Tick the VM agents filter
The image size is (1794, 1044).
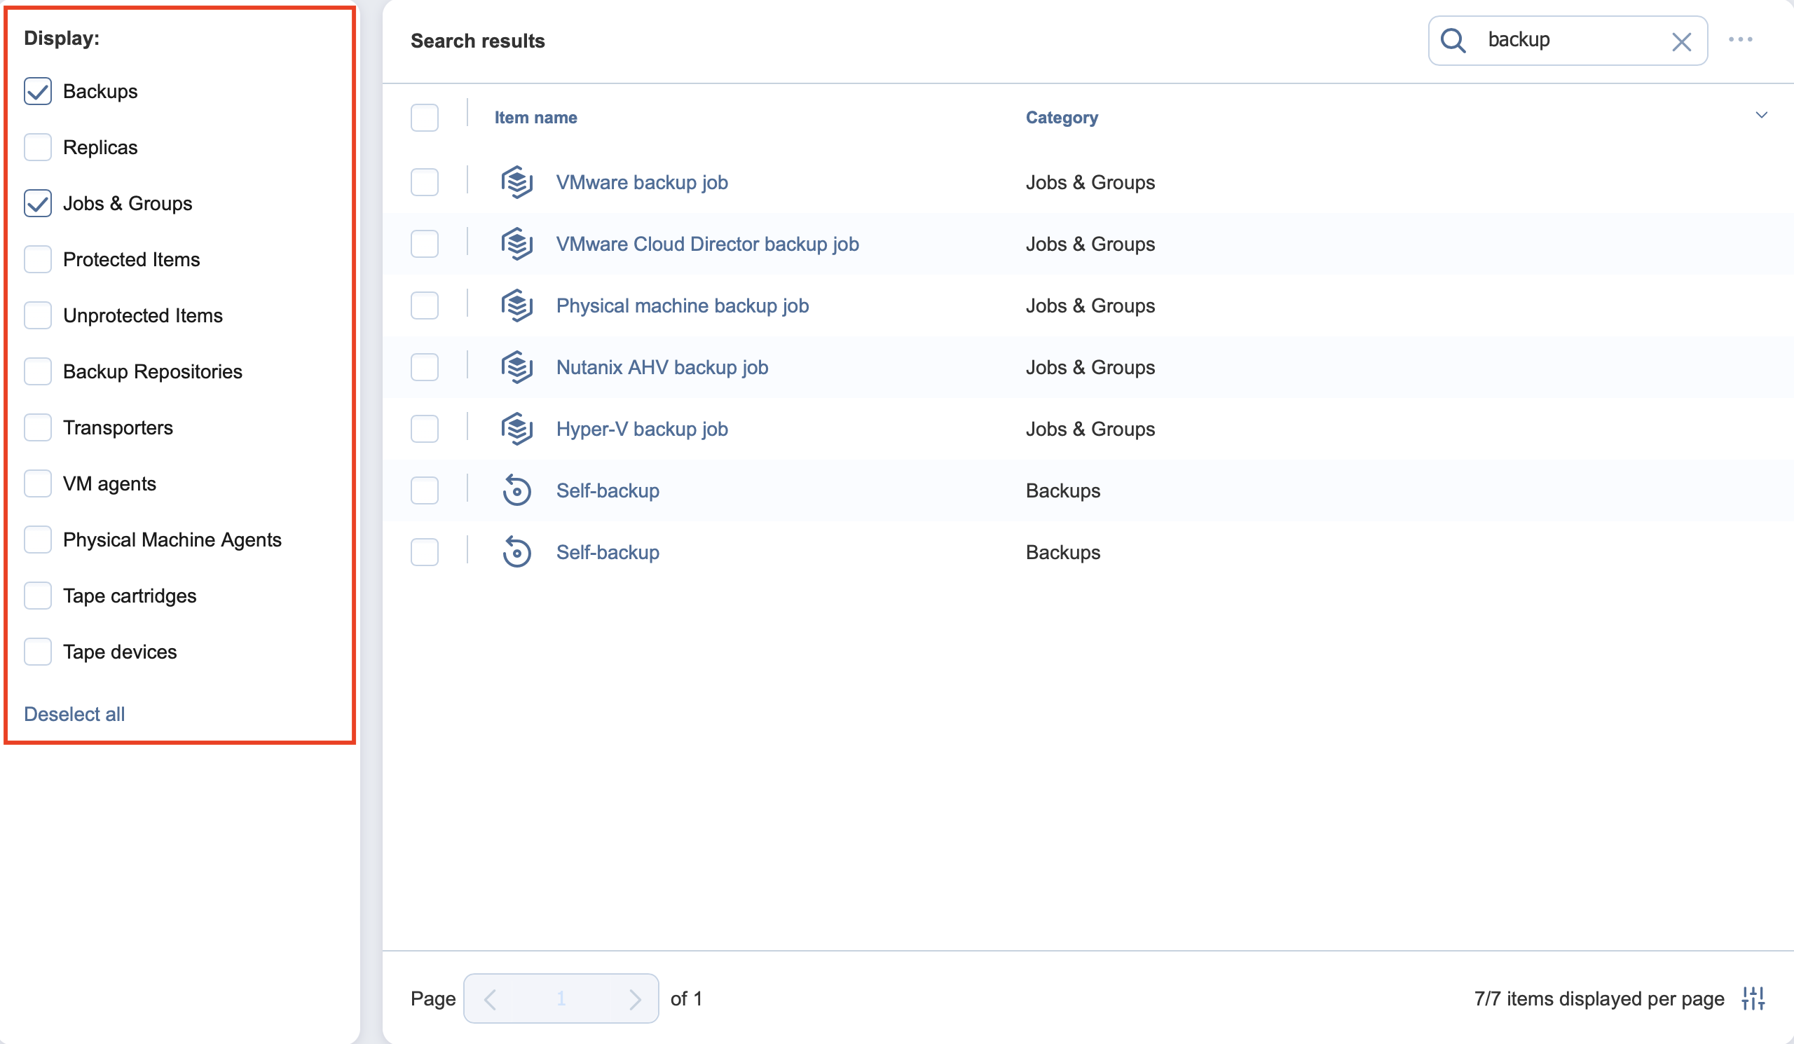click(x=38, y=484)
